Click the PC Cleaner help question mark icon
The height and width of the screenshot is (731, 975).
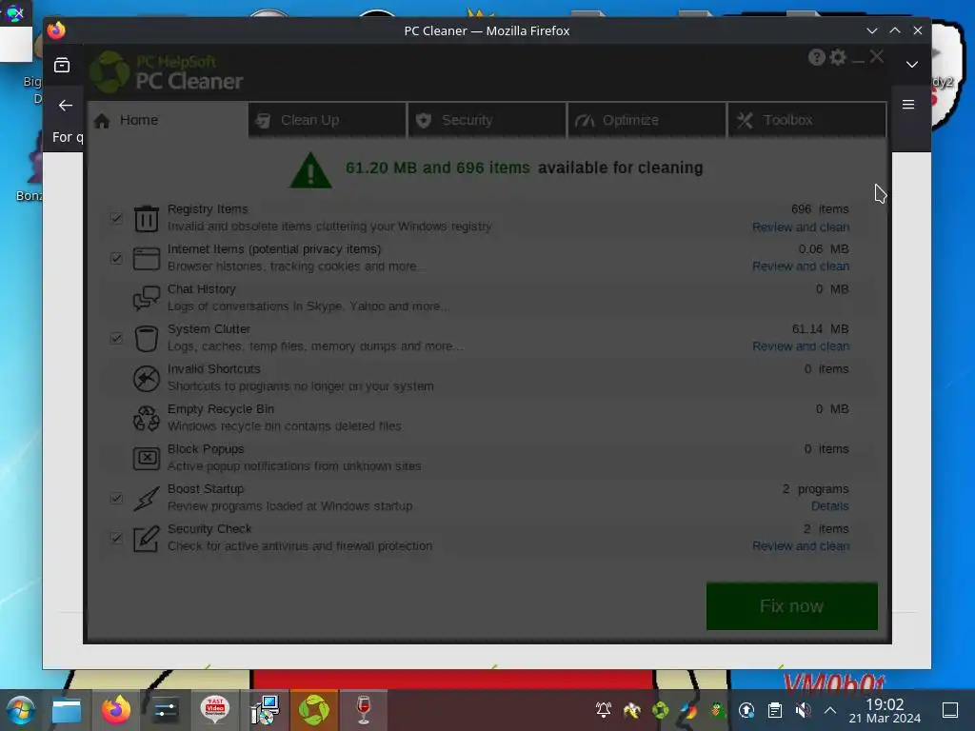point(816,57)
